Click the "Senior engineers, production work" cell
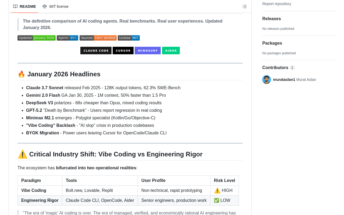This screenshot has height=215, width=344. click(x=174, y=200)
